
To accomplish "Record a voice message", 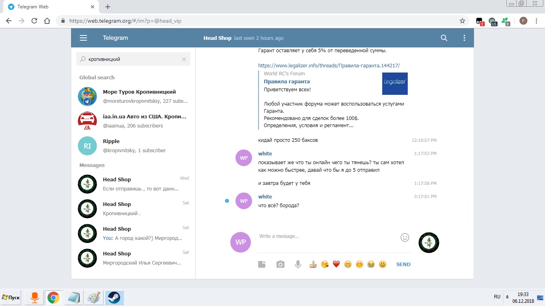I will coord(298,264).
